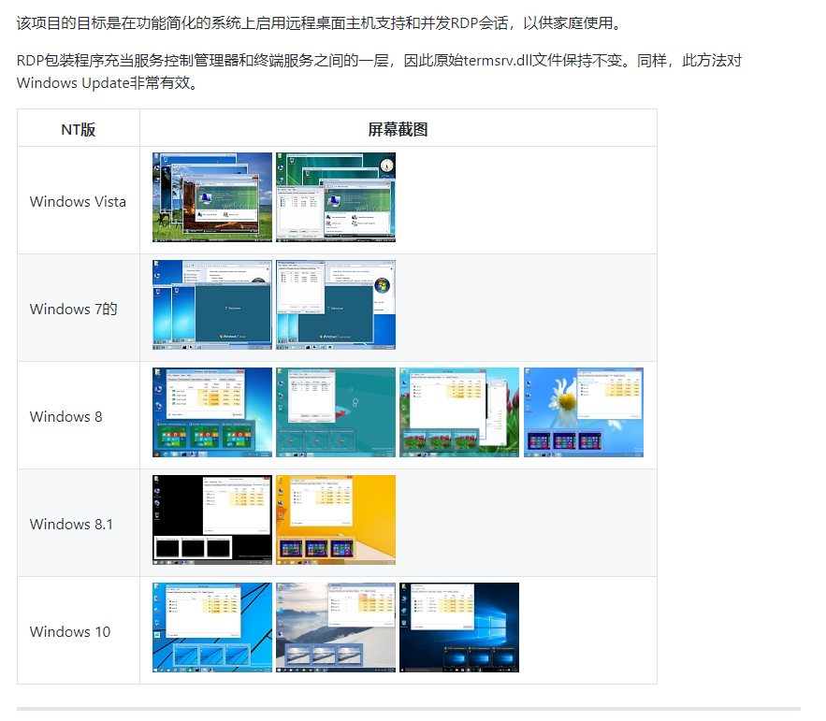Click the 'Windows 7的' row label
Viewport: 826px width, 721px height.
click(x=73, y=310)
